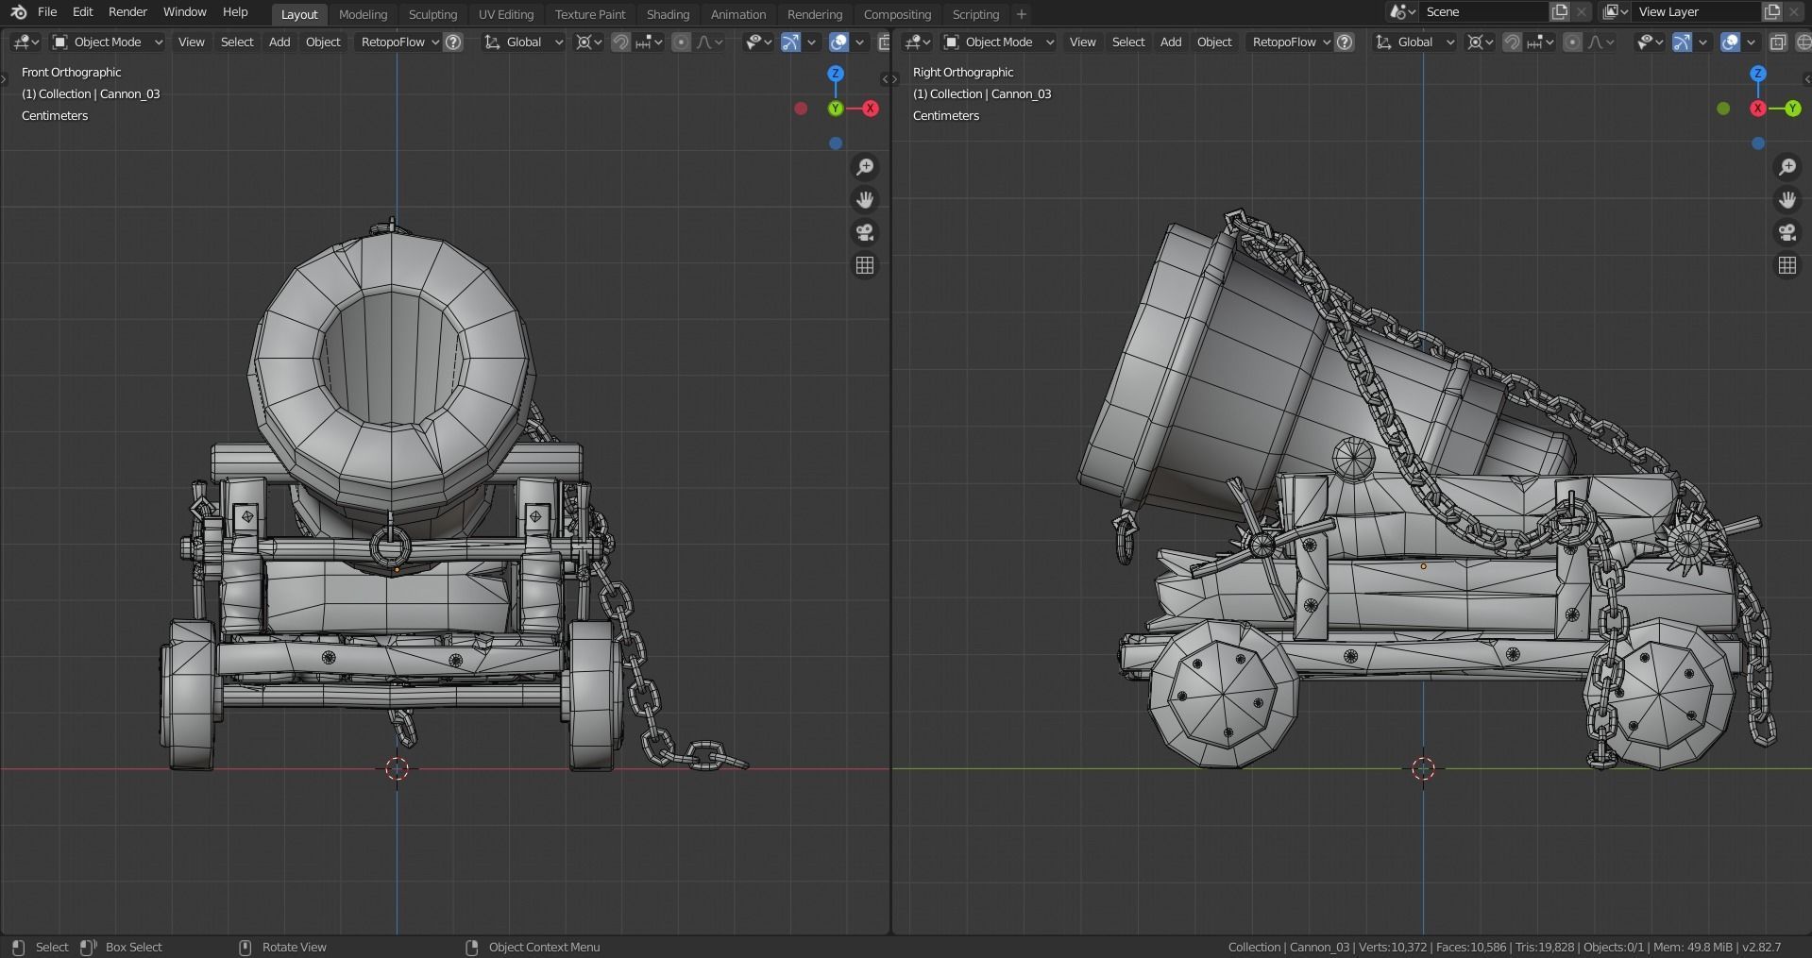Click the Scene name field
The height and width of the screenshot is (958, 1812).
[x=1482, y=12]
